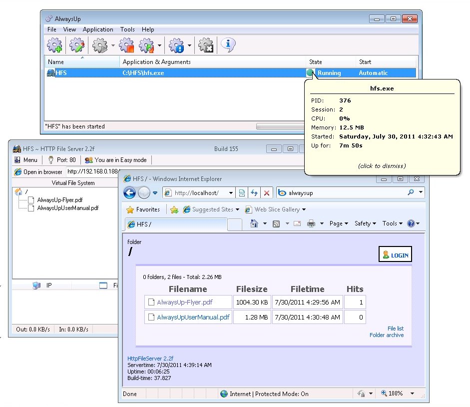Open dropdown arrow next to Restart Application icon
Screen dimensions: 470x407
click(x=159, y=45)
